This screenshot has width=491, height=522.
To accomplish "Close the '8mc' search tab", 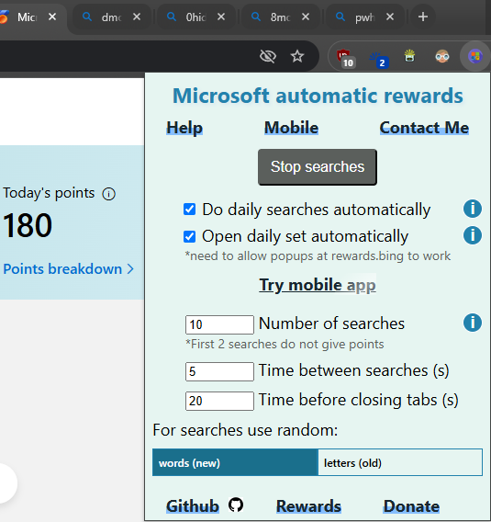I will pos(306,17).
